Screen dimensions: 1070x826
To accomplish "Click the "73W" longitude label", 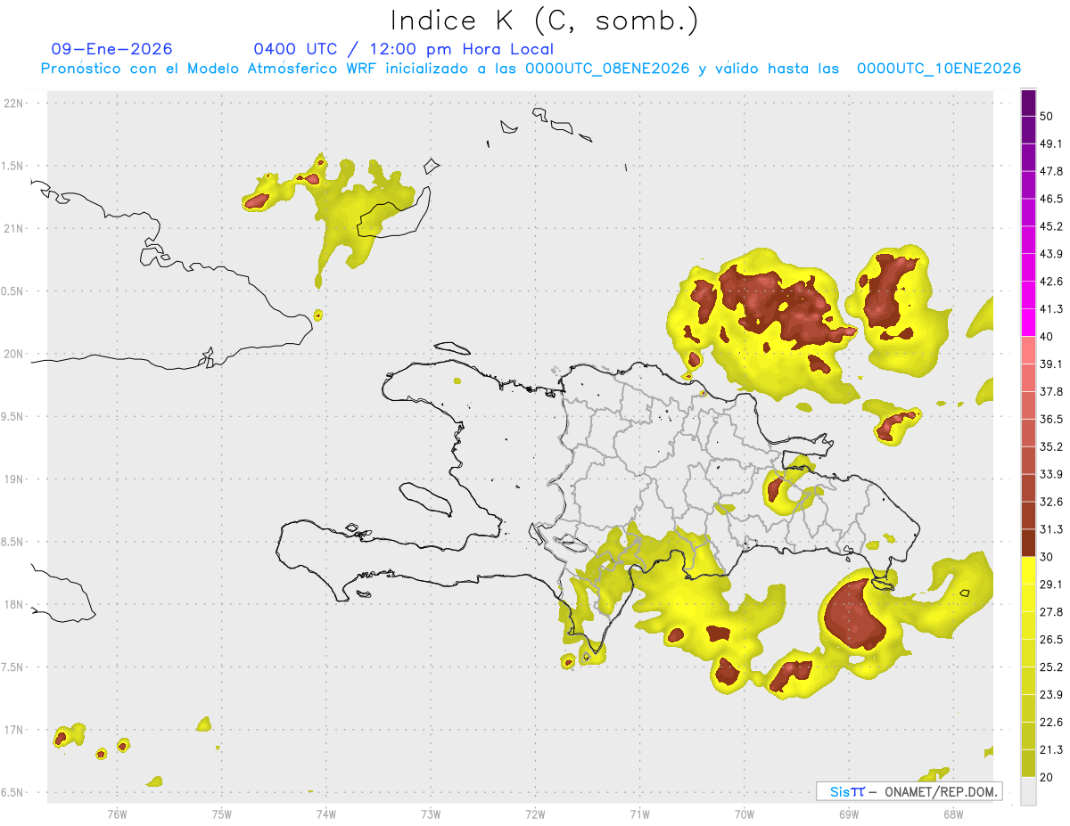I will (x=431, y=814).
